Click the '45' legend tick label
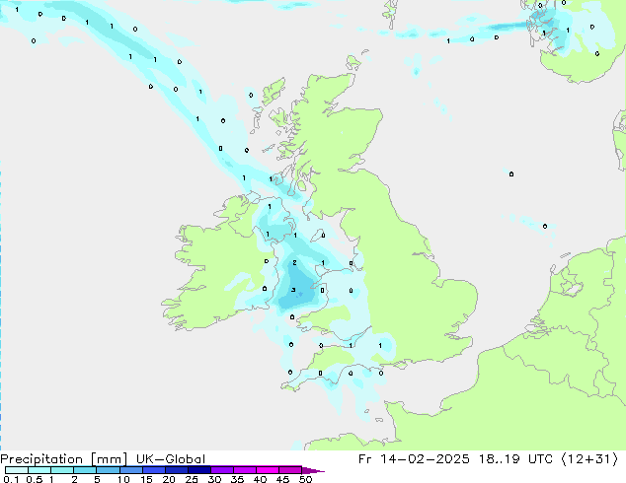 (x=282, y=479)
